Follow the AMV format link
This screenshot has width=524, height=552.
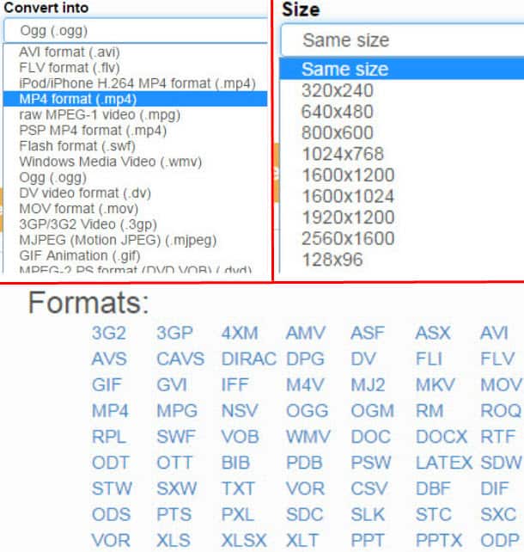(x=306, y=333)
